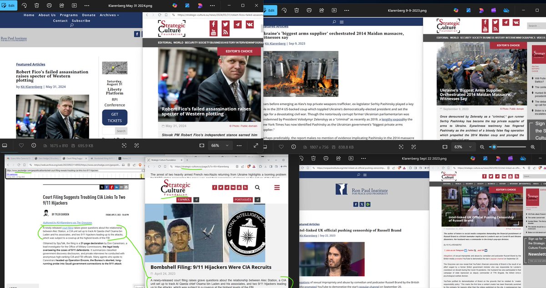Click the zoom slider next to 63%

[x=494, y=147]
